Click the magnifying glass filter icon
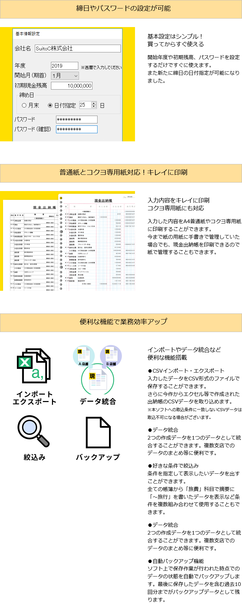242x611 pixels. 33,431
